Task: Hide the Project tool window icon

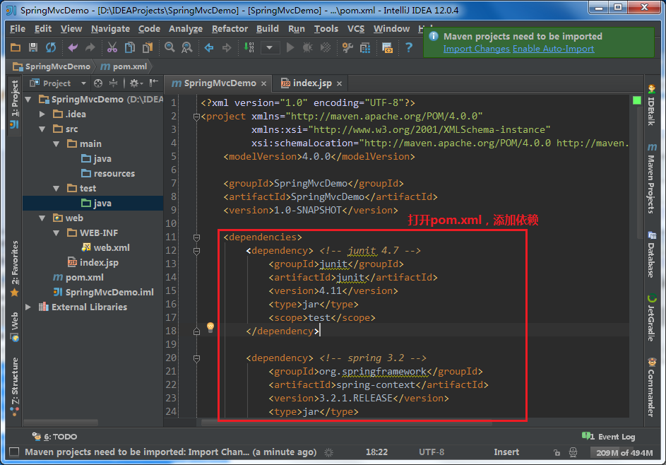Action: [x=154, y=83]
